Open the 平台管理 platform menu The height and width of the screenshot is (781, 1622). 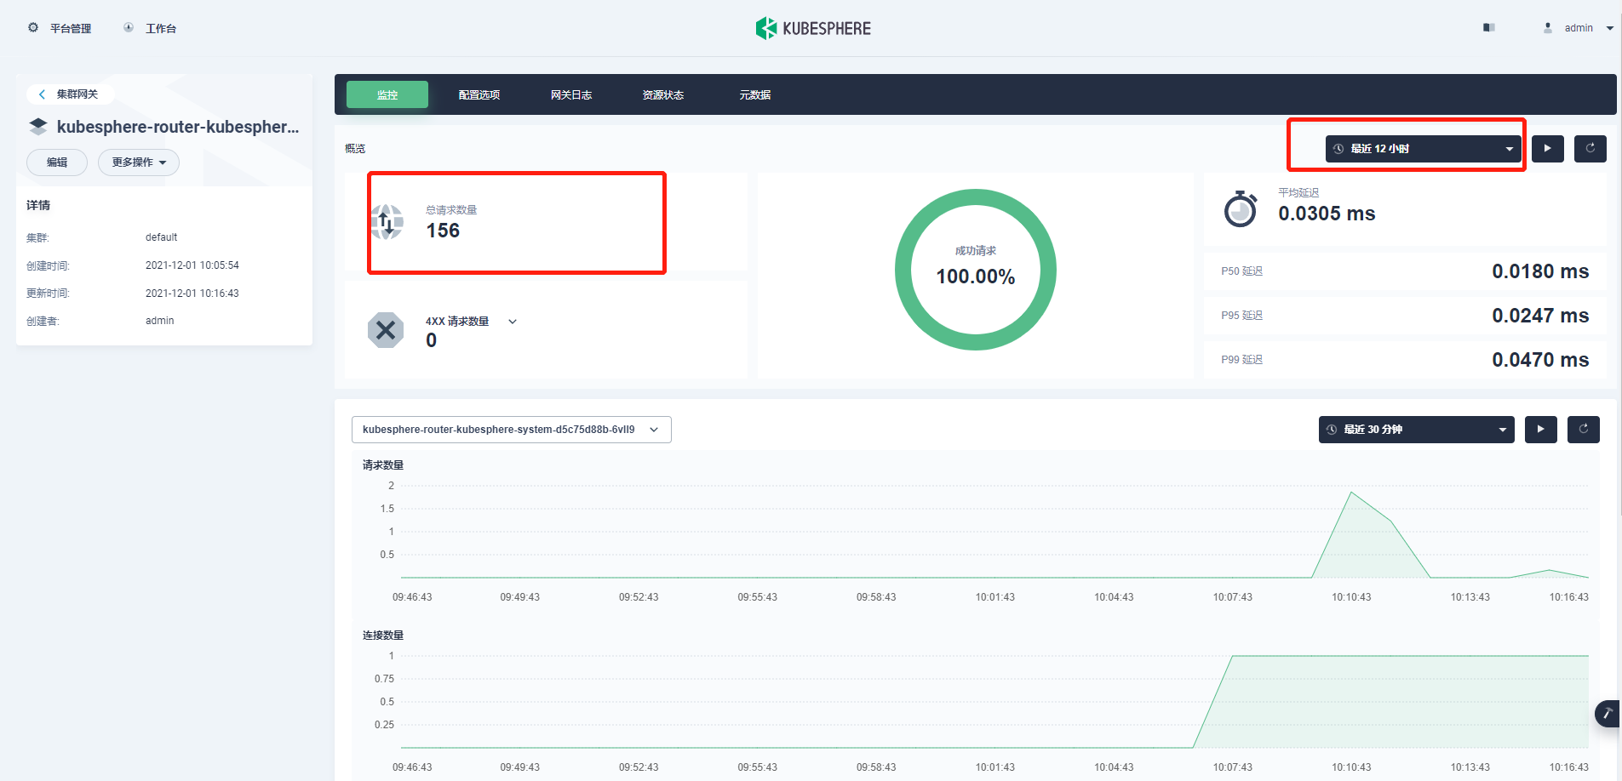tap(60, 28)
